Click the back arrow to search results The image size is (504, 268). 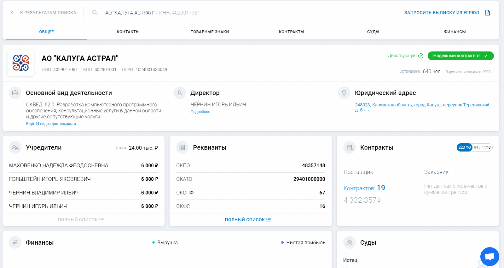tap(12, 13)
